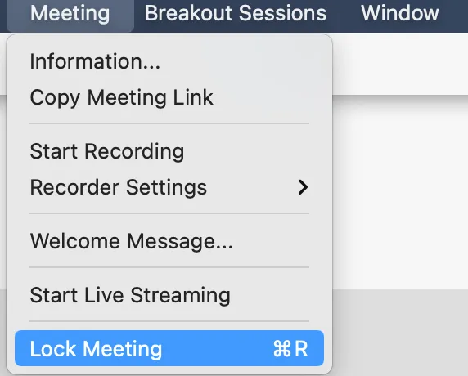Show meeting Information dialog
The image size is (468, 376).
tap(169, 61)
